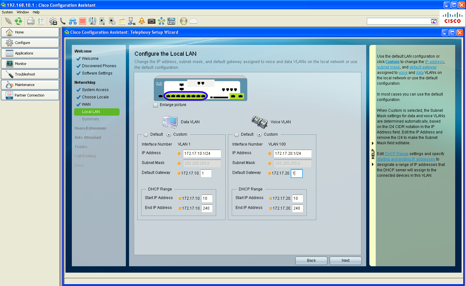Open the port with gear settings icon
This screenshot has width=466, height=286.
pyautogui.click(x=112, y=21)
